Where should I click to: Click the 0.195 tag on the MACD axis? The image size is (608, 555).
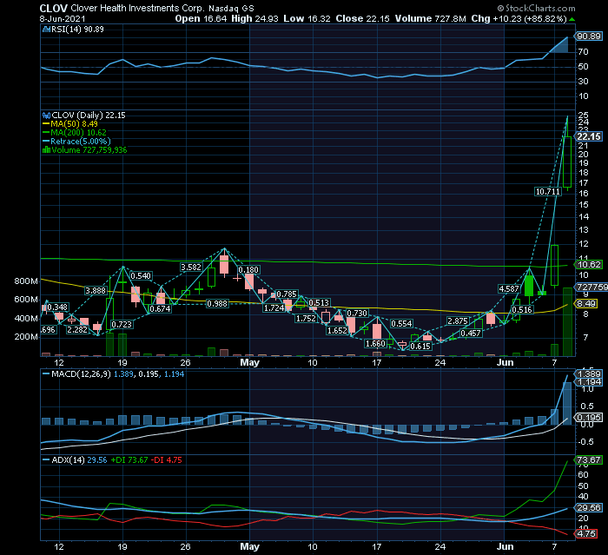589,417
